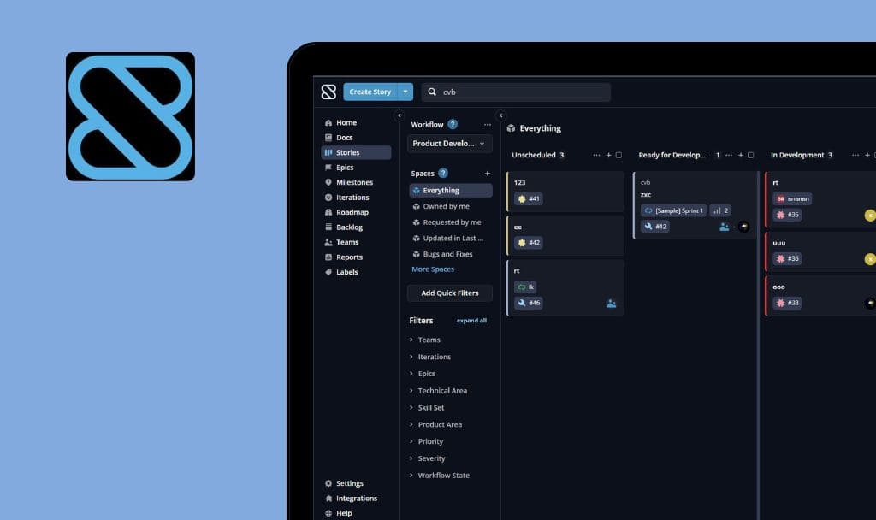Collapse the filters panel chevron

501,115
